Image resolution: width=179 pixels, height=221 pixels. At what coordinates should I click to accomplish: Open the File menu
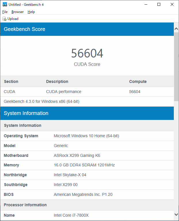[x=5, y=12]
